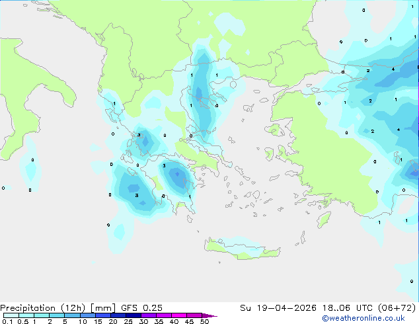
Task: Pick the 10–15 mm legend color box
Action: tap(87, 315)
